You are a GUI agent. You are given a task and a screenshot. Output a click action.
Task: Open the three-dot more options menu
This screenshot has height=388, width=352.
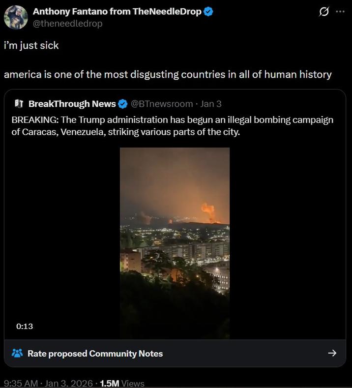click(340, 12)
